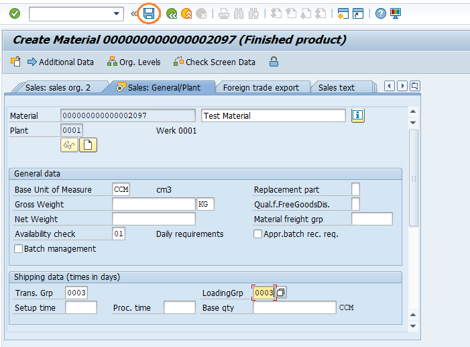The width and height of the screenshot is (470, 347).
Task: Save the material with the floppy disk icon
Action: tap(149, 13)
